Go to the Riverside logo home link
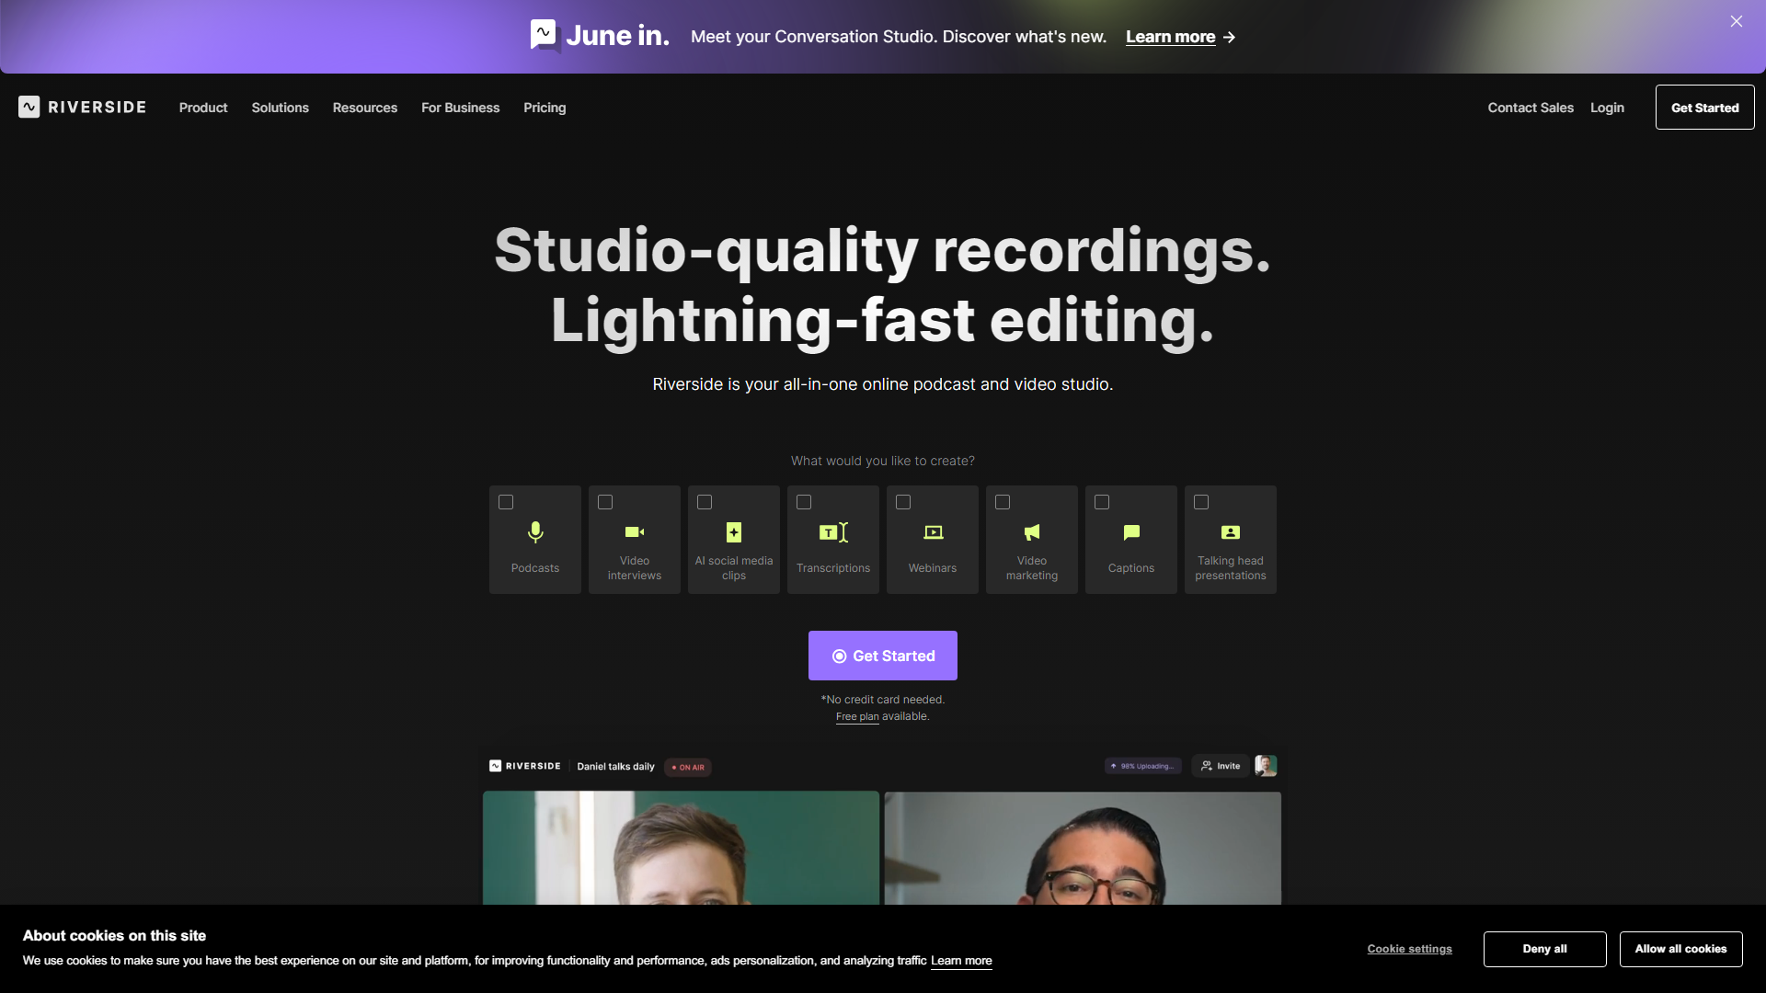The height and width of the screenshot is (993, 1766). coord(82,108)
